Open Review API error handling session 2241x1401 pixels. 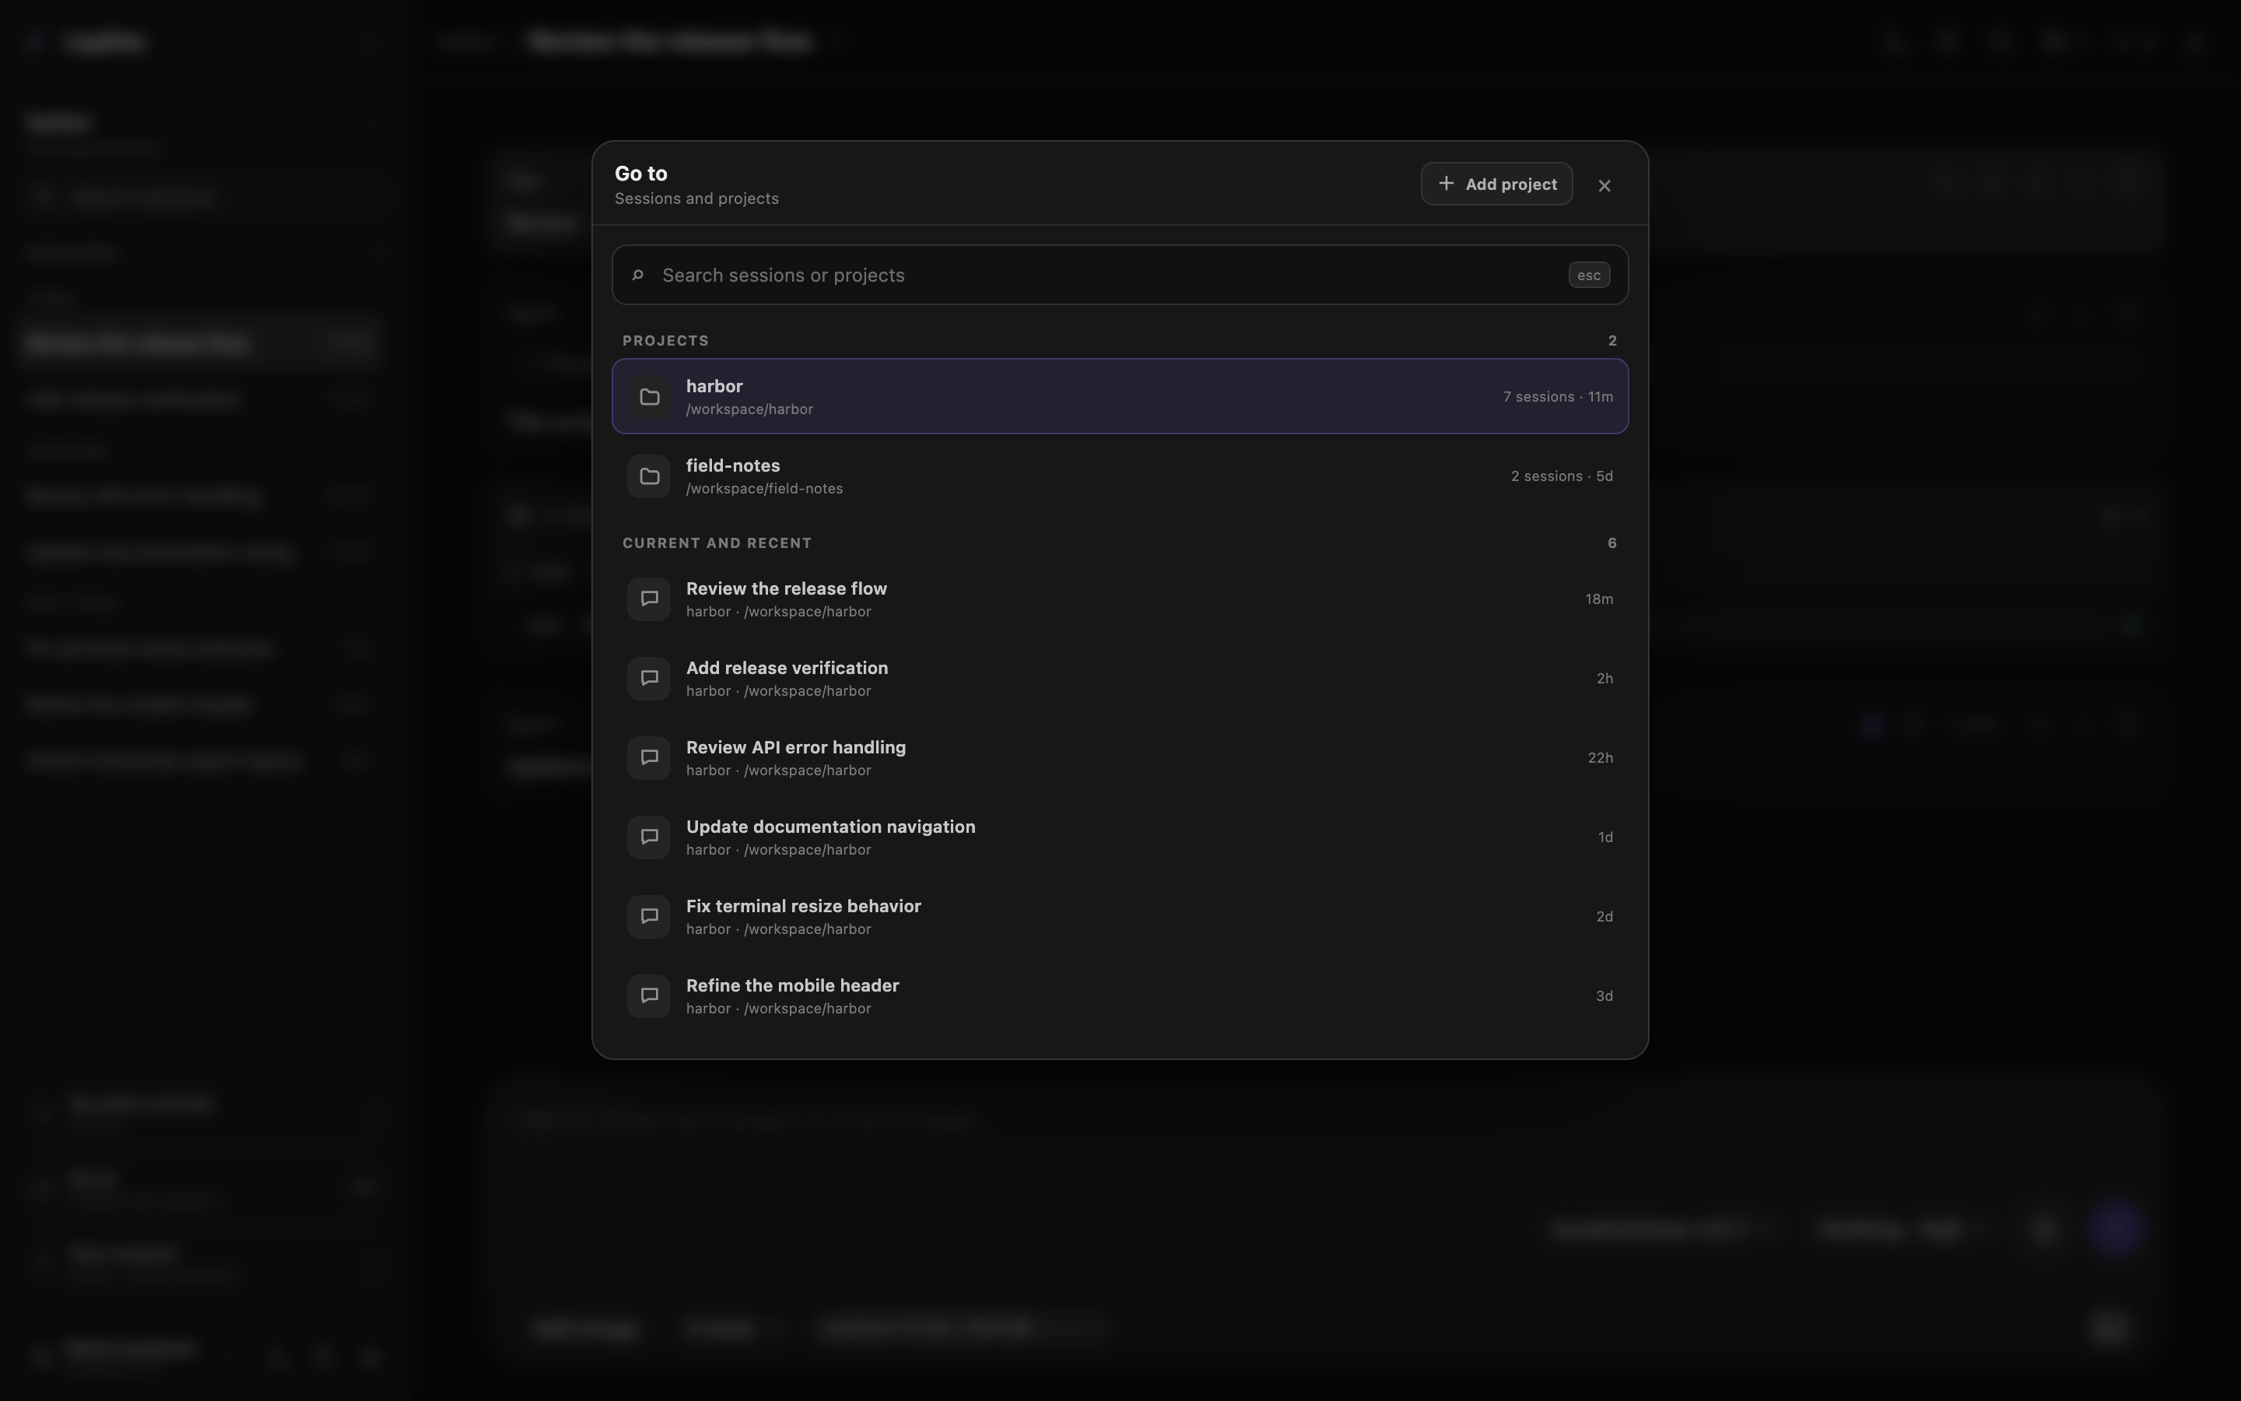click(x=1120, y=758)
